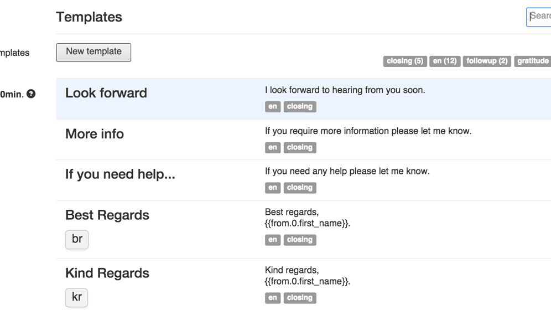
Task: Click the en tag on Kind Regards
Action: coord(273,298)
